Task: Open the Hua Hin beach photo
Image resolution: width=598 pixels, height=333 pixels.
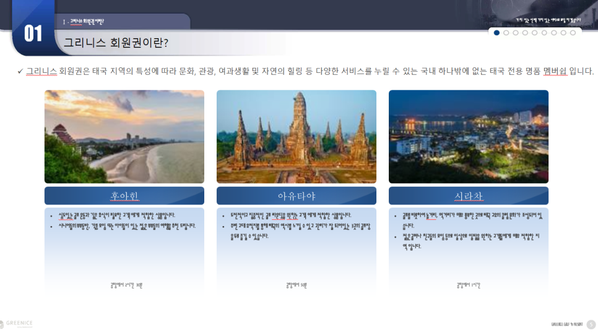Action: 124,137
